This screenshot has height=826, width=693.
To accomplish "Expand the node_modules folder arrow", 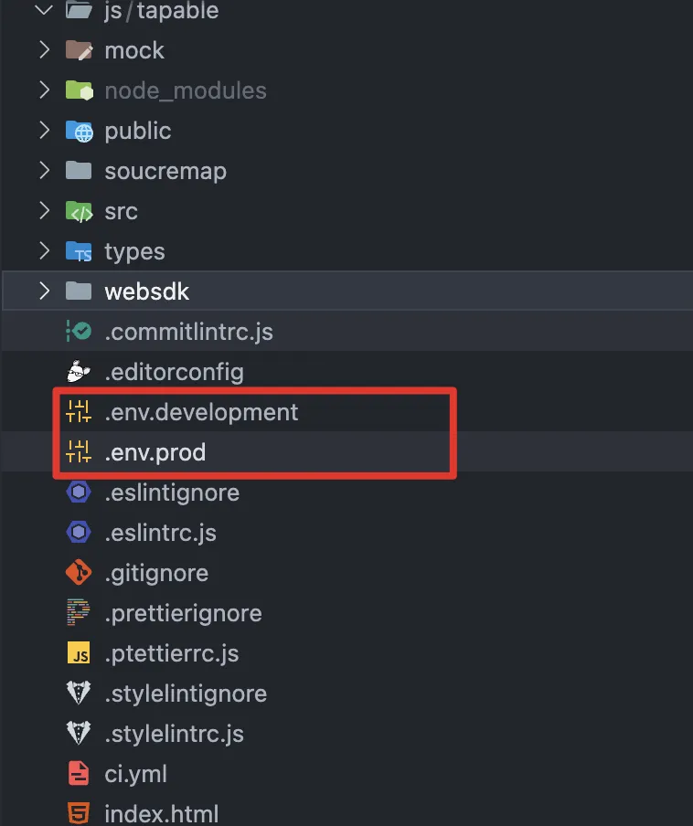I will 44,90.
